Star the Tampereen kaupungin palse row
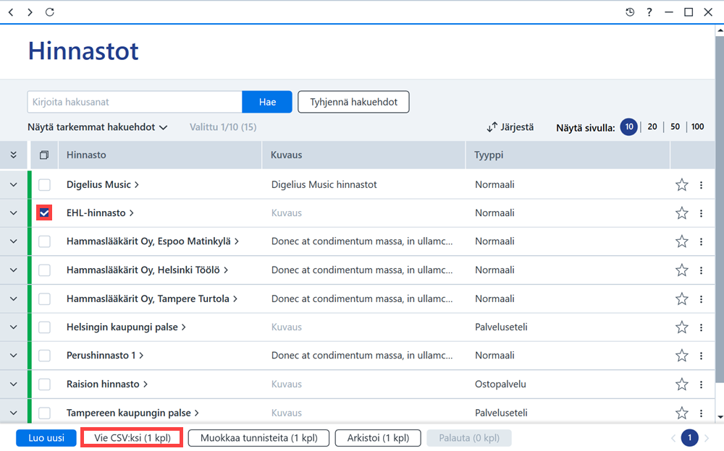Screen dimensions: 724x451 (682, 413)
